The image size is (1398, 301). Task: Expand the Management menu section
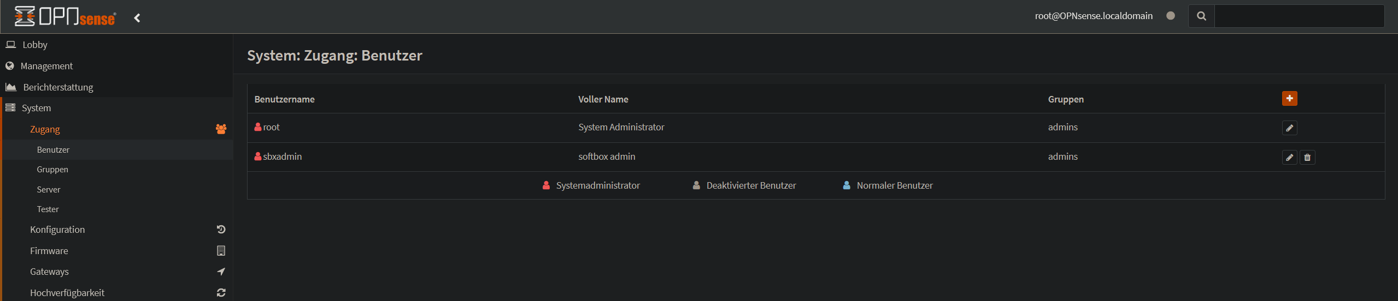tap(46, 66)
